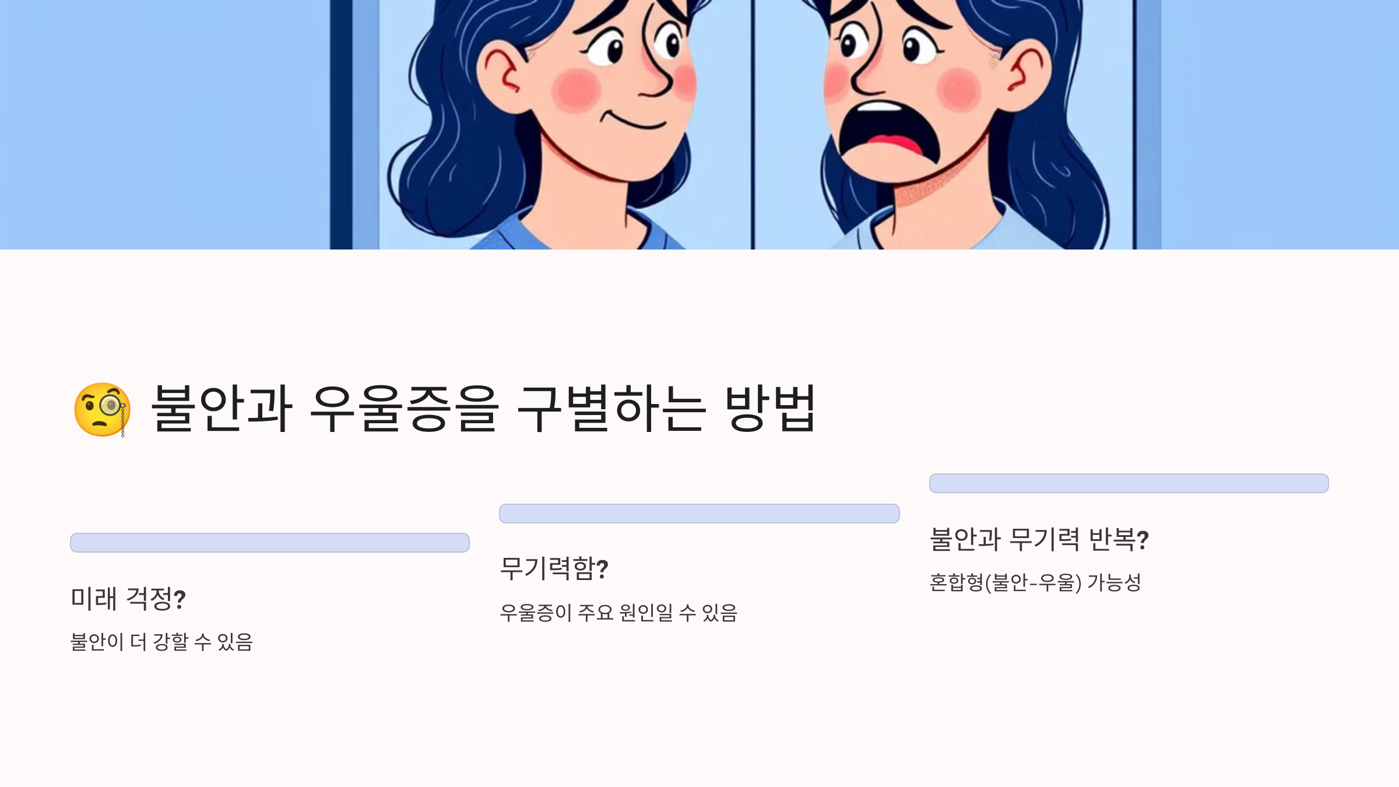Click the lavender bar above 미래 걱정
This screenshot has height=787, width=1399.
point(270,543)
